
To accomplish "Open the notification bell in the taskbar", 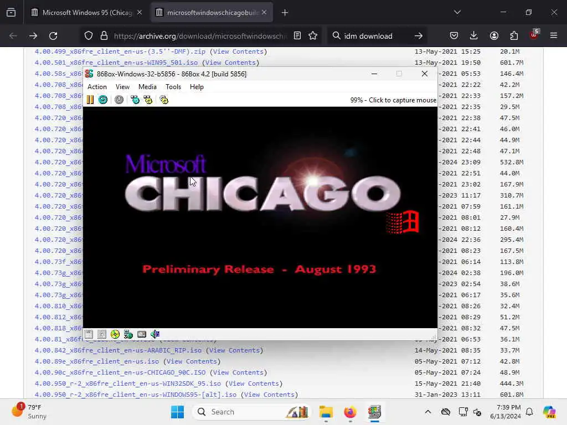I will (x=529, y=412).
